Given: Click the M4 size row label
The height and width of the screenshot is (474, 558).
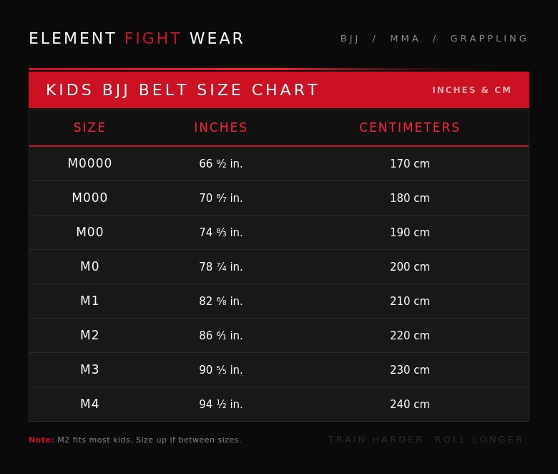Looking at the screenshot, I should click(90, 404).
